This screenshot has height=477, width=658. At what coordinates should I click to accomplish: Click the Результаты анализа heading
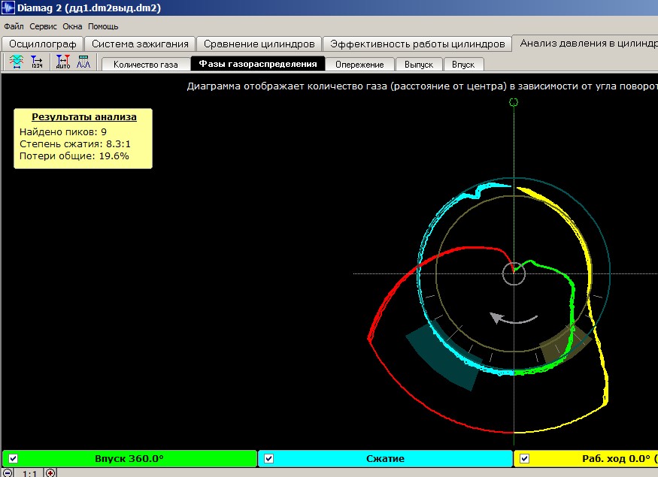coord(84,117)
